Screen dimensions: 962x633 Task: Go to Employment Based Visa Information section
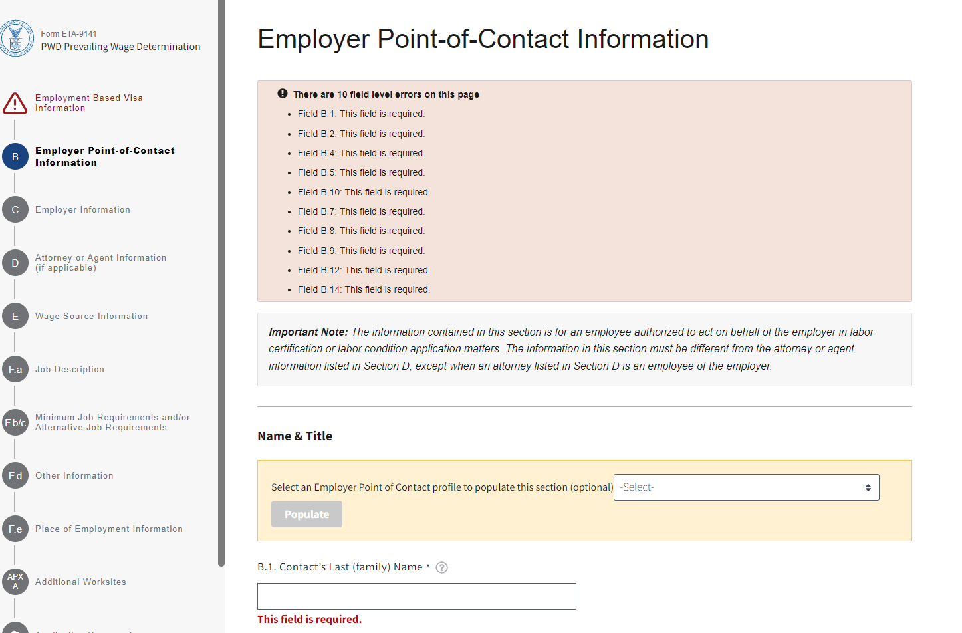click(x=89, y=103)
